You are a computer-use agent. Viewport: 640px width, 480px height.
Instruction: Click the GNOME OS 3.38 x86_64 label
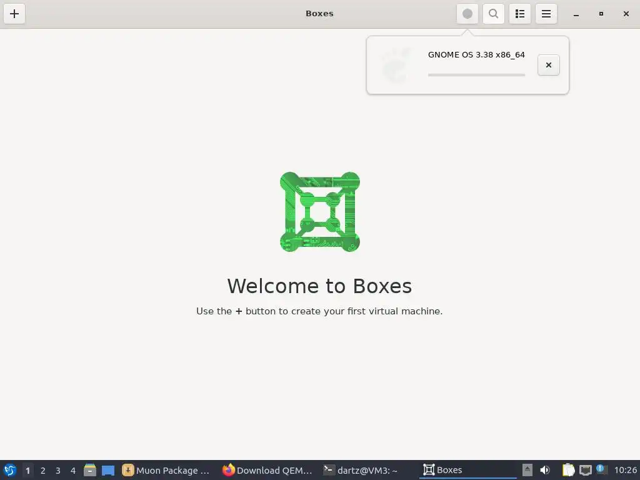click(x=476, y=55)
